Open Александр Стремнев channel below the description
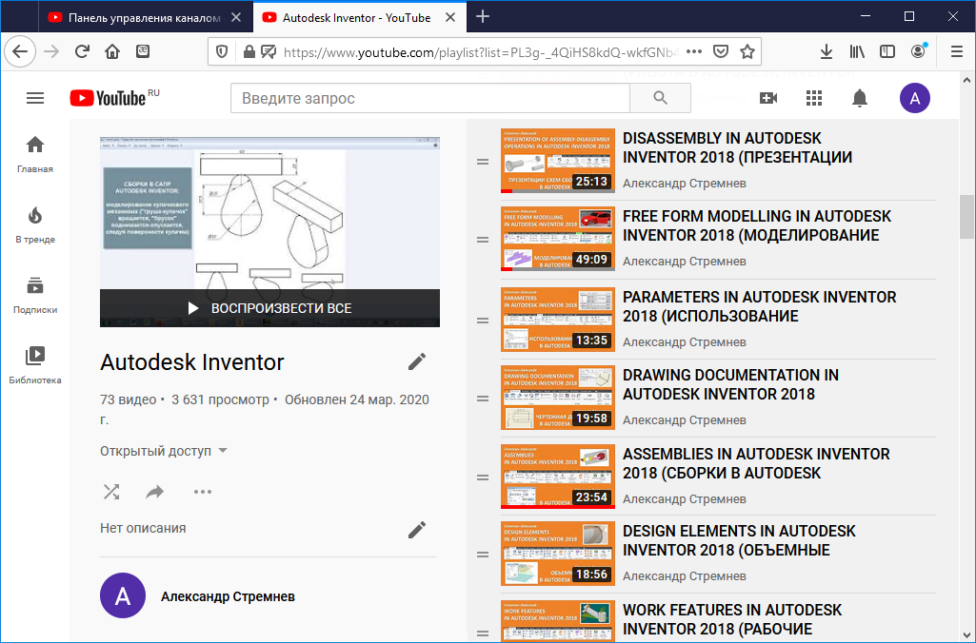This screenshot has width=976, height=643. (x=228, y=596)
